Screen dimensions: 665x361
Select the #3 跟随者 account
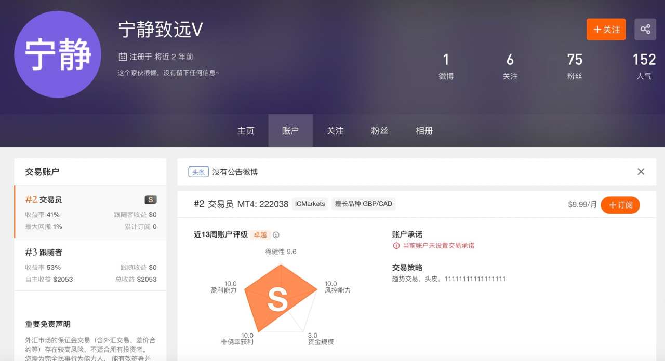pos(90,265)
